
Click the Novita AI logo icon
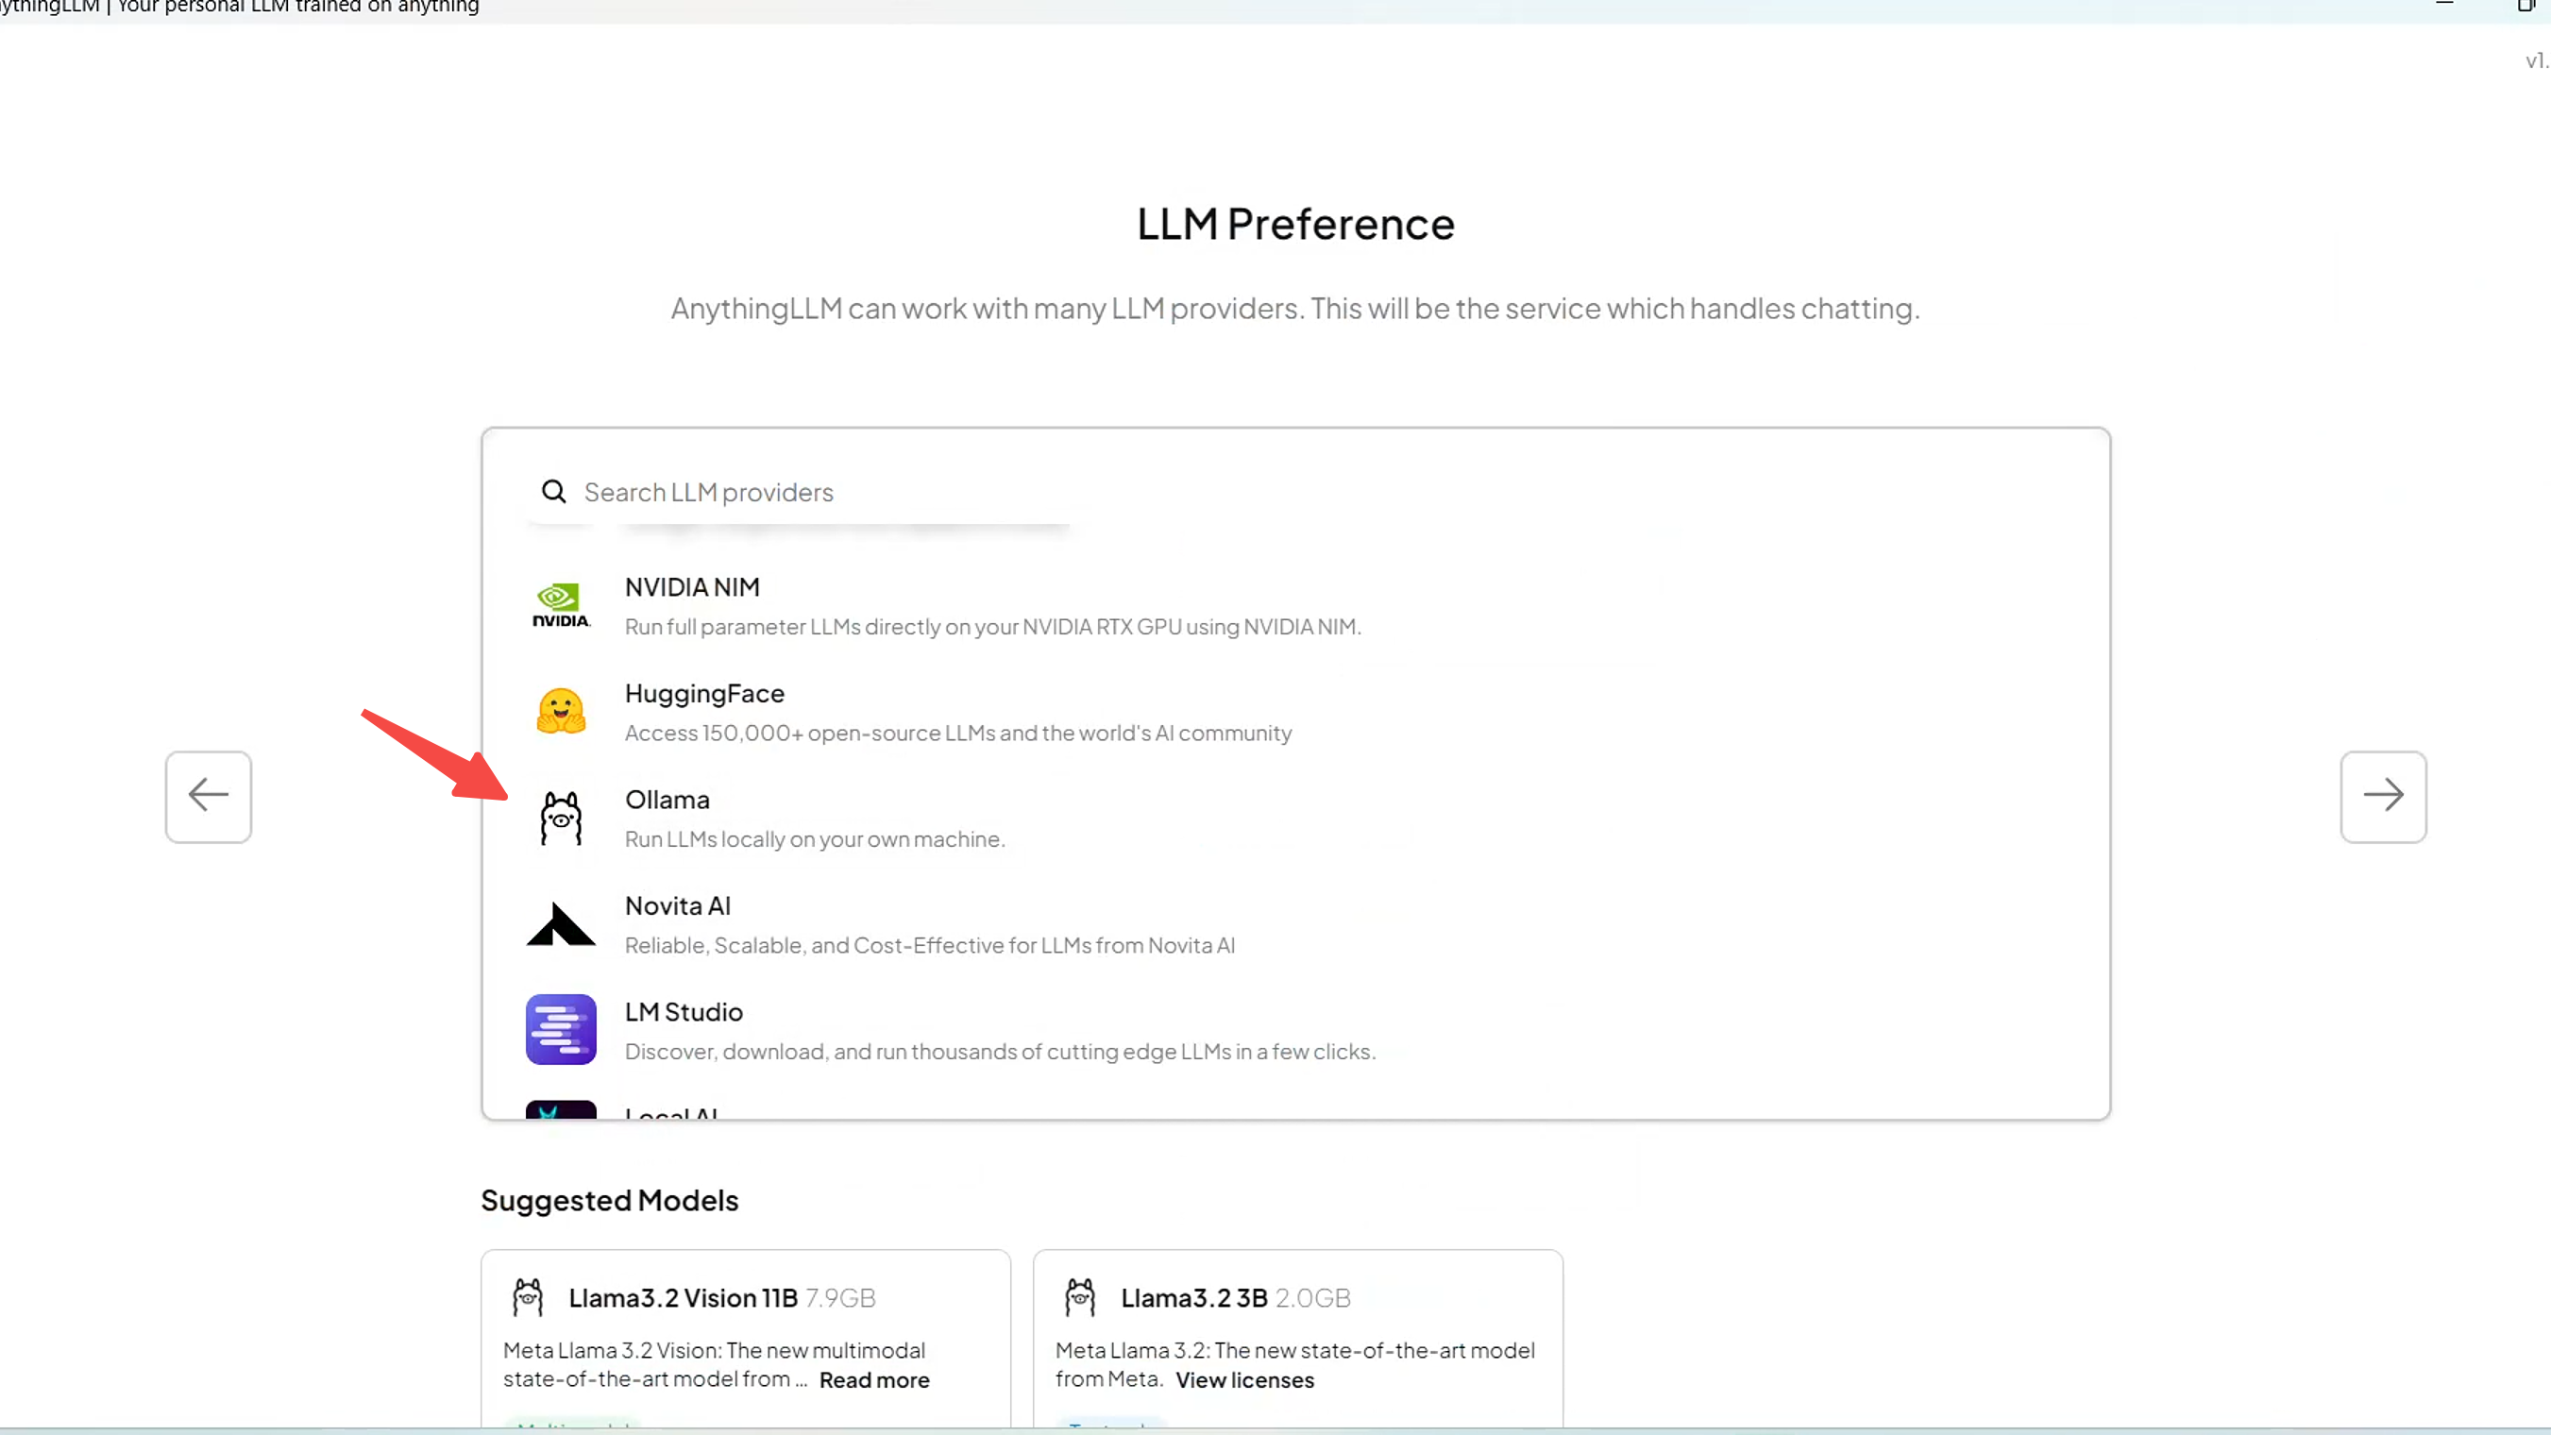click(x=561, y=924)
